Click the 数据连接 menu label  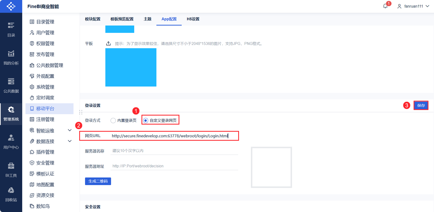point(45,142)
